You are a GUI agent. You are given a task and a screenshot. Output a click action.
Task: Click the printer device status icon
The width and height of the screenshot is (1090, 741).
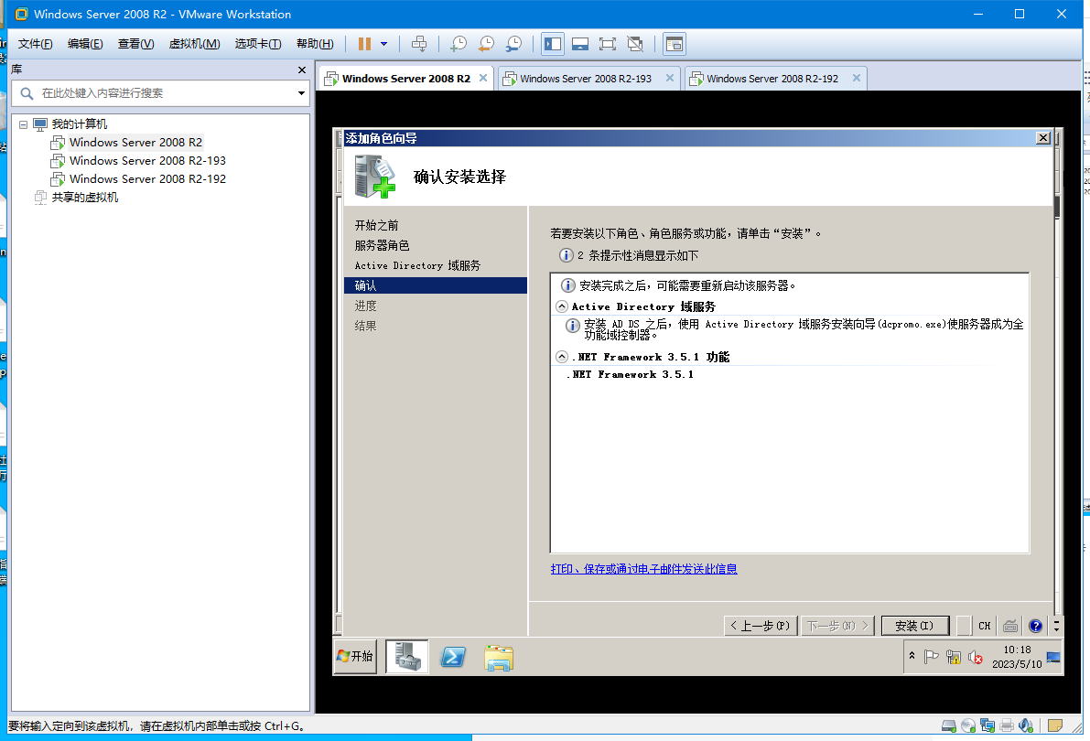pyautogui.click(x=1007, y=725)
